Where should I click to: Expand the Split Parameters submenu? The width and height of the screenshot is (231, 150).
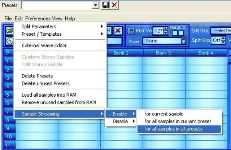click(x=60, y=26)
